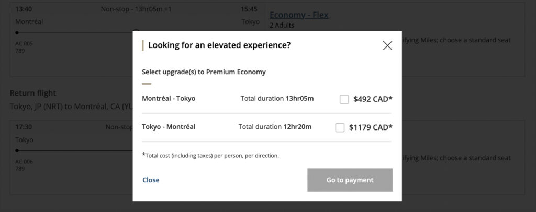Select the Tokyo - Montréal route label
This screenshot has height=212, width=536.
click(x=169, y=126)
